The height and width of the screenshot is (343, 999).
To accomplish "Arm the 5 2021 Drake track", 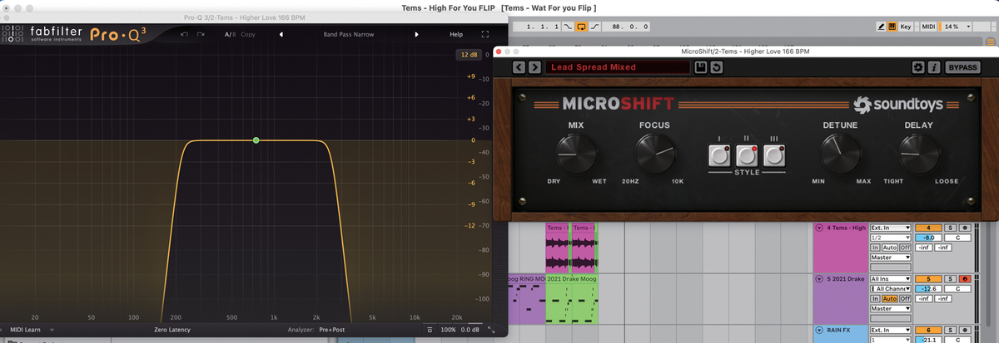I will (x=965, y=279).
